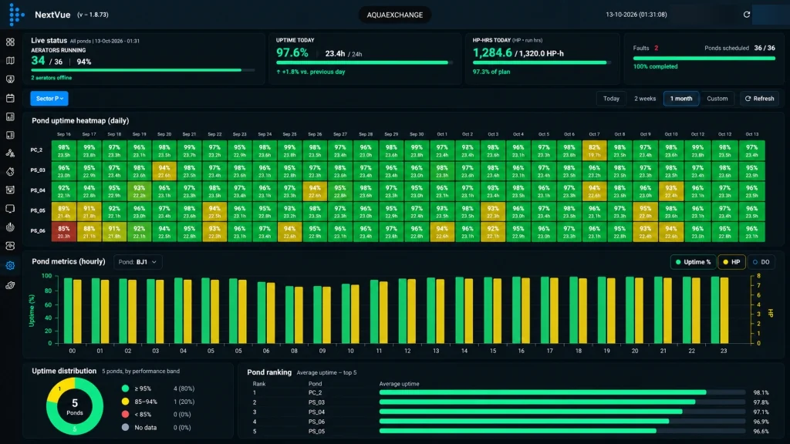This screenshot has height=444, width=790.
Task: Click green ≥ 95% legend swatch
Action: click(x=126, y=388)
